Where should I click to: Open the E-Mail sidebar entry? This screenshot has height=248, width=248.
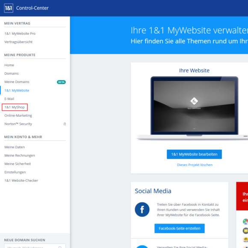[9, 99]
